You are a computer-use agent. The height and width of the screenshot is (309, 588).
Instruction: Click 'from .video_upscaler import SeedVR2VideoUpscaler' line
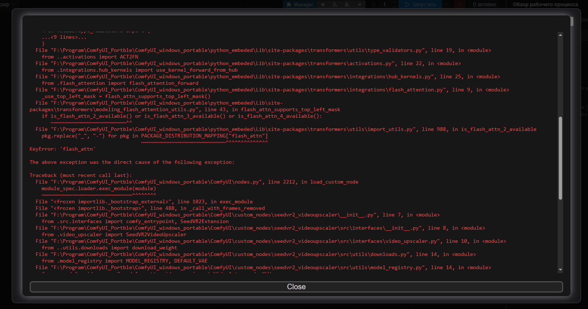pyautogui.click(x=114, y=234)
